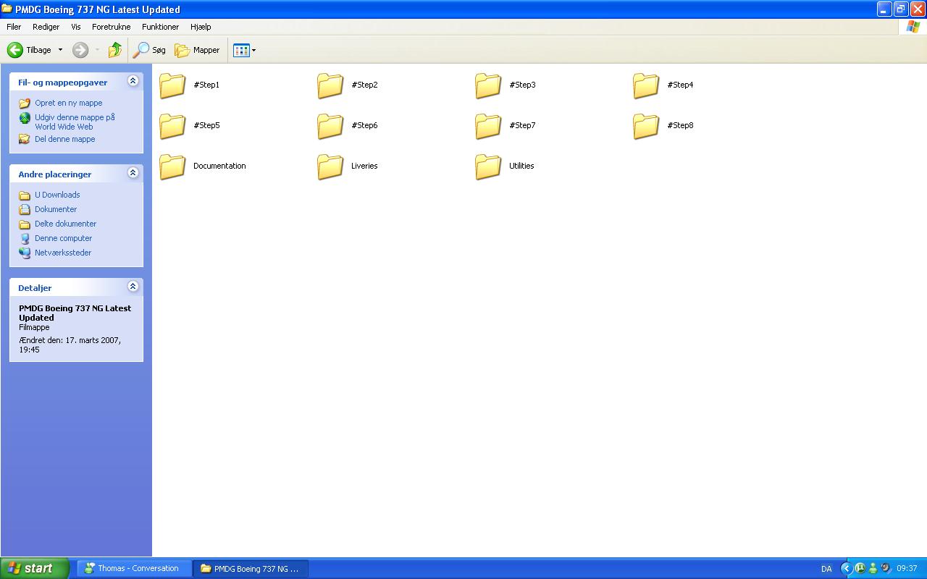
Task: Click the #Step1 folder name
Action: coord(206,85)
